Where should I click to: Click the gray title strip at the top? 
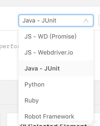50,3
